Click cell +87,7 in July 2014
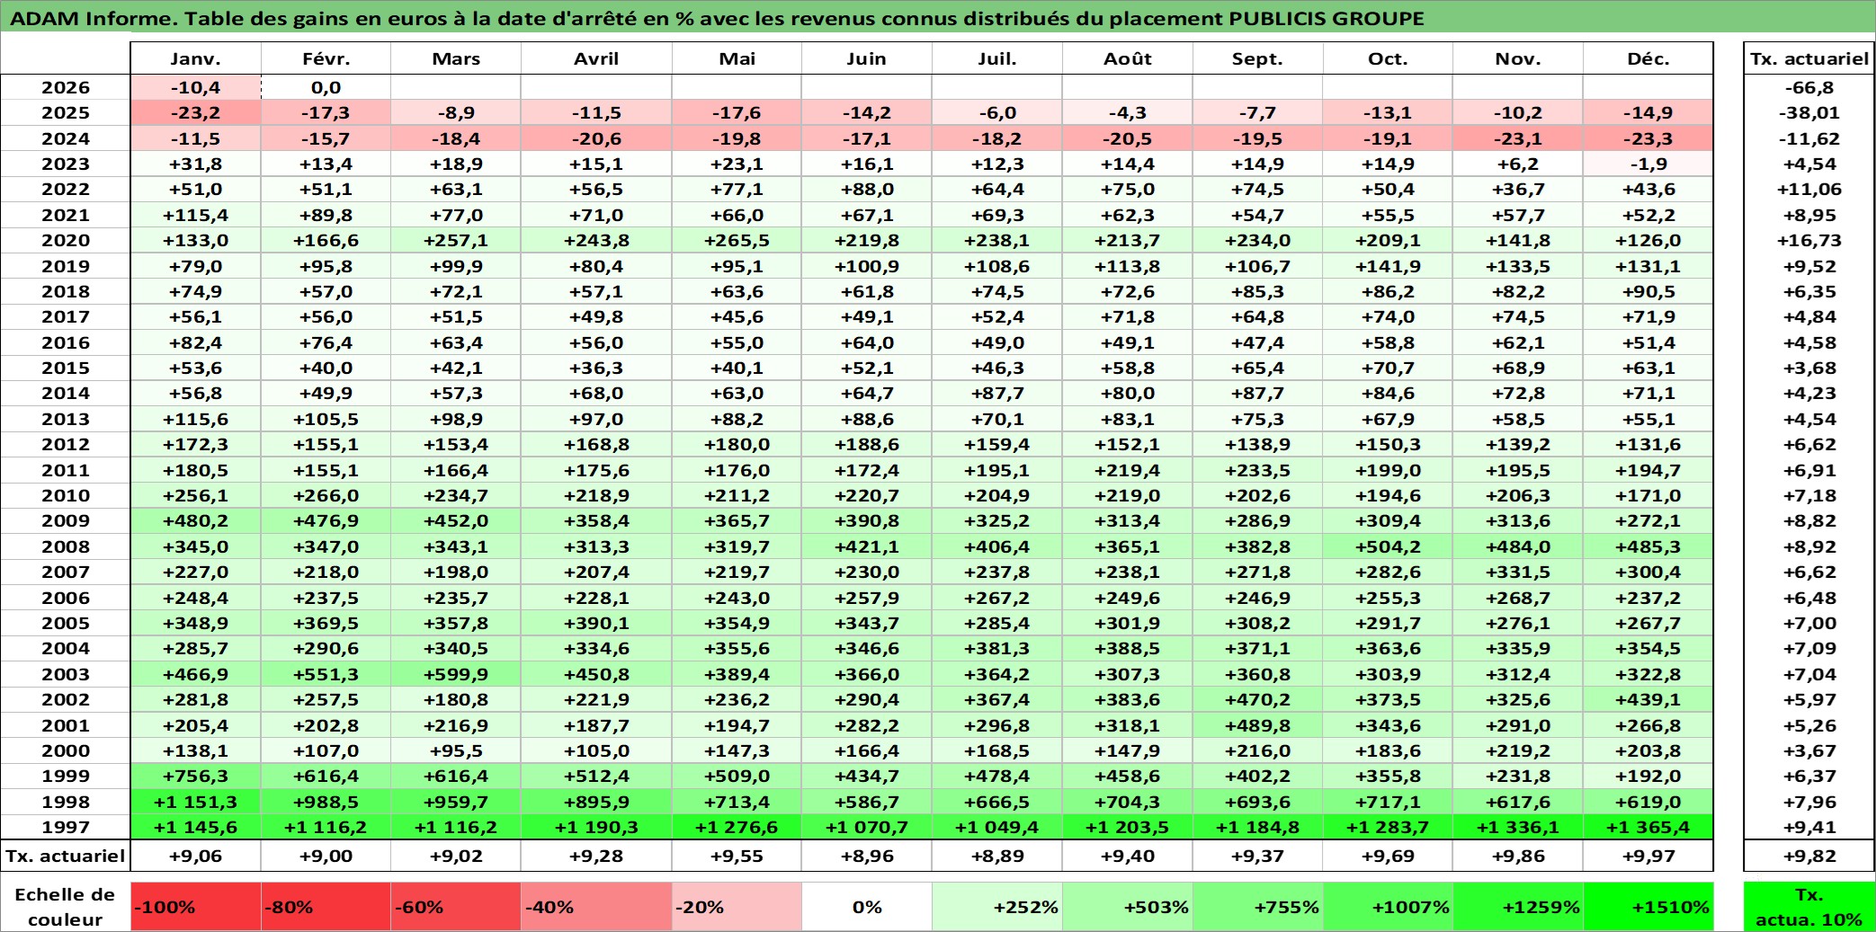The image size is (1876, 932). (997, 393)
